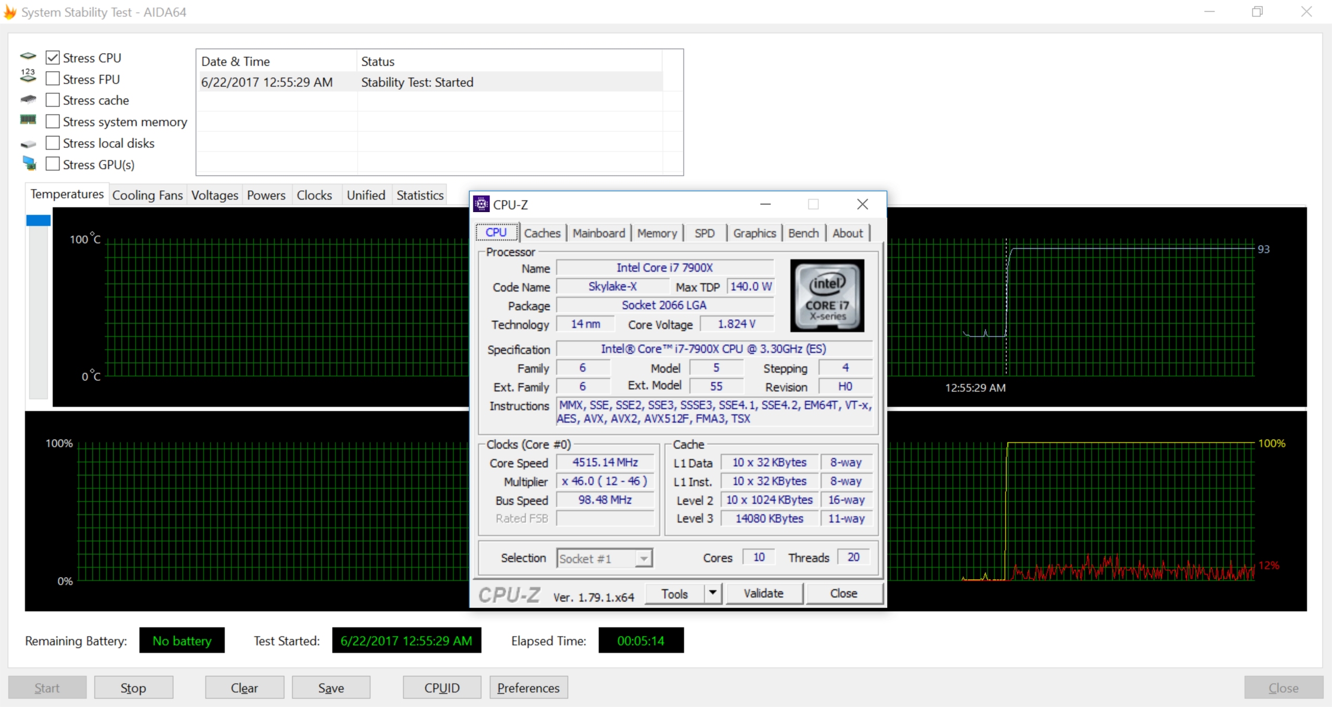Open the Mainboard tab in CPU-Z
Image resolution: width=1332 pixels, height=707 pixels.
(598, 233)
